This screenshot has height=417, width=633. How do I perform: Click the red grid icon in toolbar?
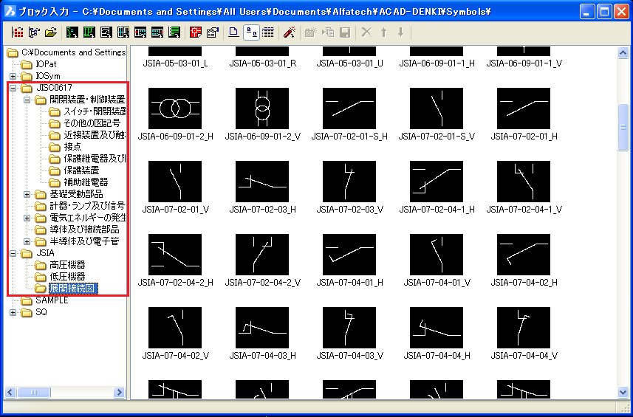[x=18, y=32]
